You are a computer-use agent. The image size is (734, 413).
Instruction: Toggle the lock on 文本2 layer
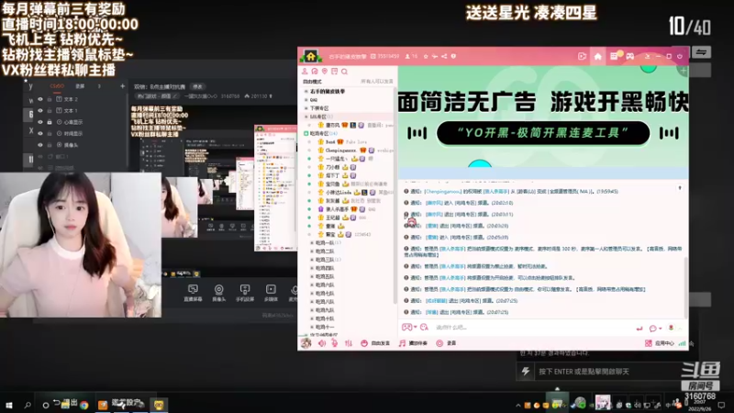[x=50, y=99]
